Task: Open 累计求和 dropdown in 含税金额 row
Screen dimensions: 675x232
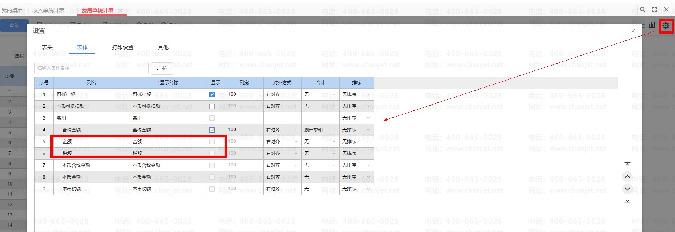Action: click(320, 130)
